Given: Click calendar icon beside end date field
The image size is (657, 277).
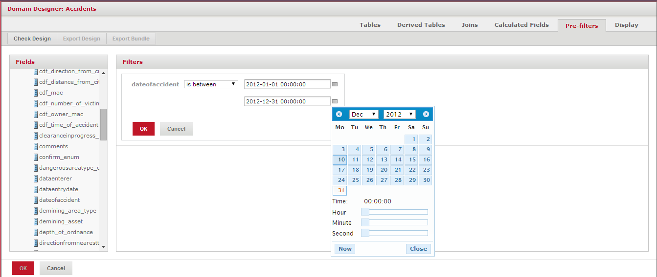Looking at the screenshot, I should pyautogui.click(x=335, y=101).
